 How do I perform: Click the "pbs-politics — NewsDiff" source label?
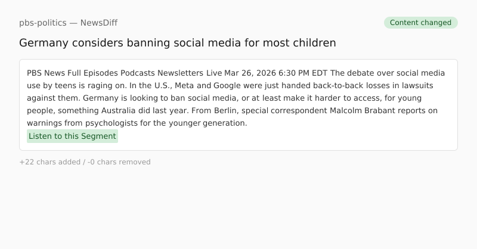click(68, 23)
